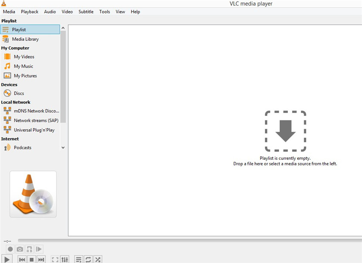
Task: Skip to next media track
Action: [x=41, y=260]
